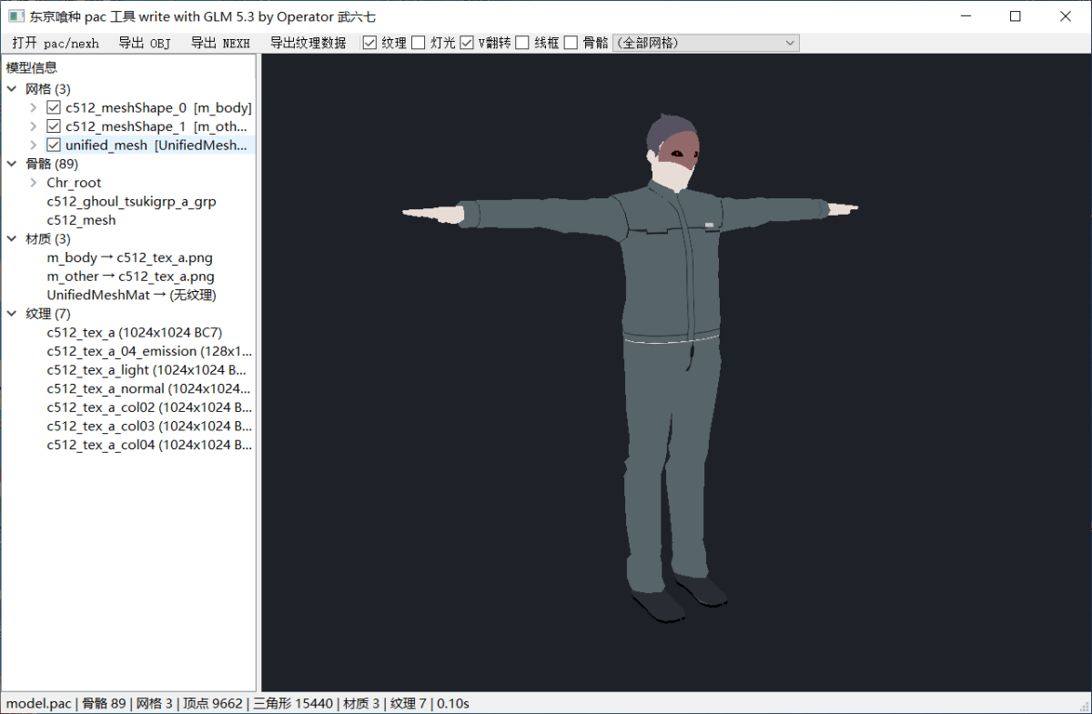Close the pac tool window

tap(1066, 16)
